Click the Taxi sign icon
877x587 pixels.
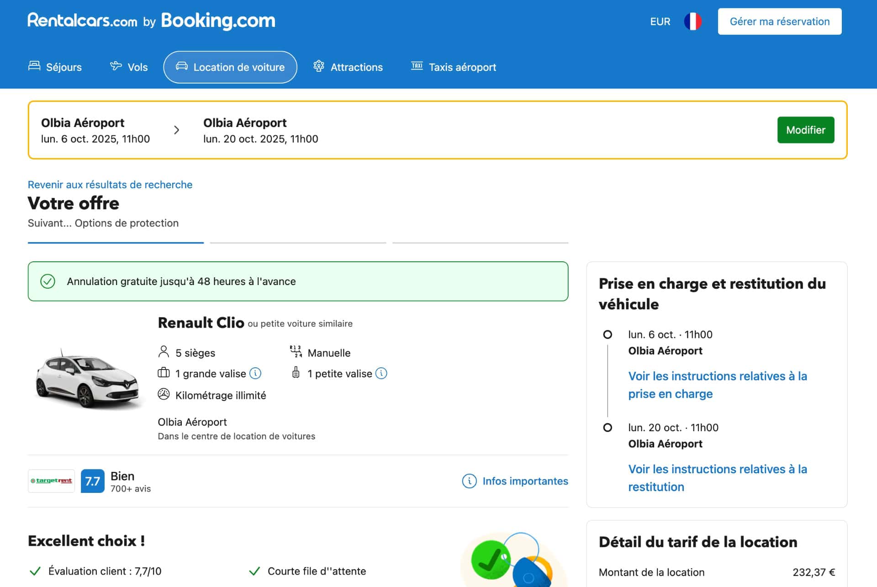click(417, 66)
